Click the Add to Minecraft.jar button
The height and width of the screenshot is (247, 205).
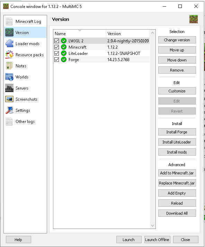(177, 173)
